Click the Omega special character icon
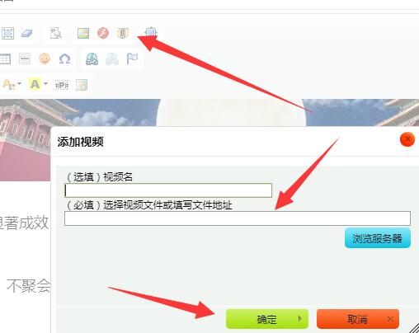 [64, 59]
